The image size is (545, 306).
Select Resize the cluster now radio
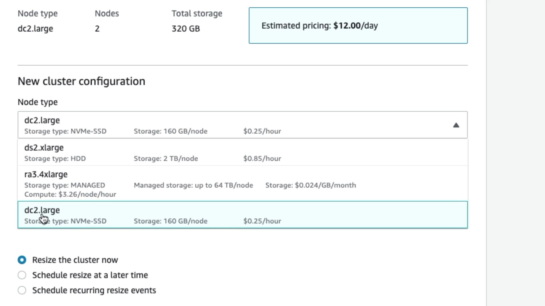(x=22, y=260)
